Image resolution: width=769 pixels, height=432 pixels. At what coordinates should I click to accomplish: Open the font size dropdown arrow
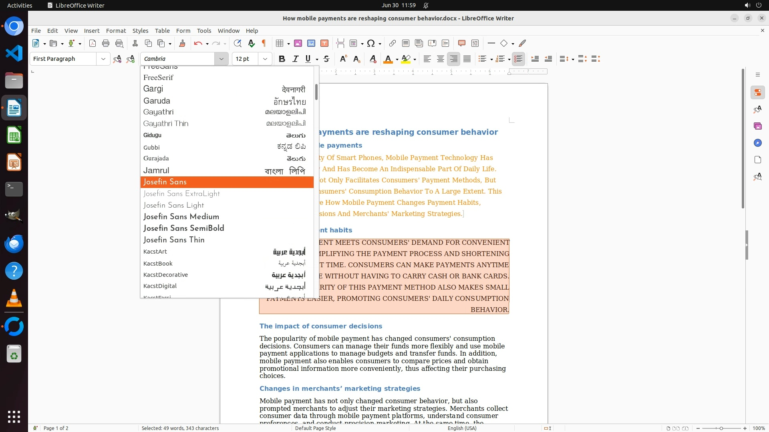265,59
